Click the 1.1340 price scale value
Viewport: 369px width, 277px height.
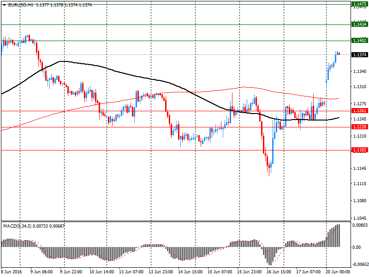[360, 71]
